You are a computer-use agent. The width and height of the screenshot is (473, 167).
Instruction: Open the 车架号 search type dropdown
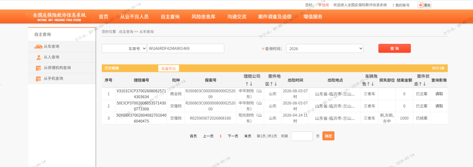pos(125,48)
